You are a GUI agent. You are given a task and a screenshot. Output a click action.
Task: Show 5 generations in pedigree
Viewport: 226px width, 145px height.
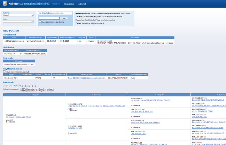pyautogui.click(x=26, y=86)
